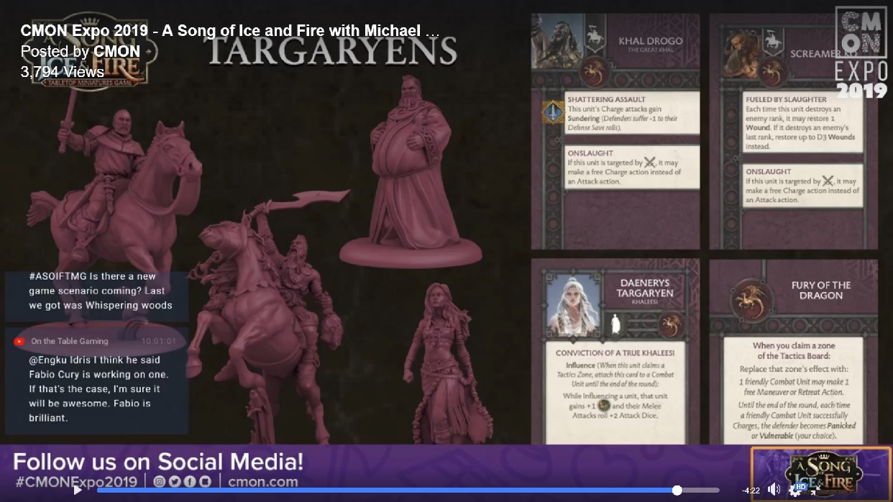Click the progress bar scrubber handle
Screen dimensions: 893x502
(x=677, y=490)
